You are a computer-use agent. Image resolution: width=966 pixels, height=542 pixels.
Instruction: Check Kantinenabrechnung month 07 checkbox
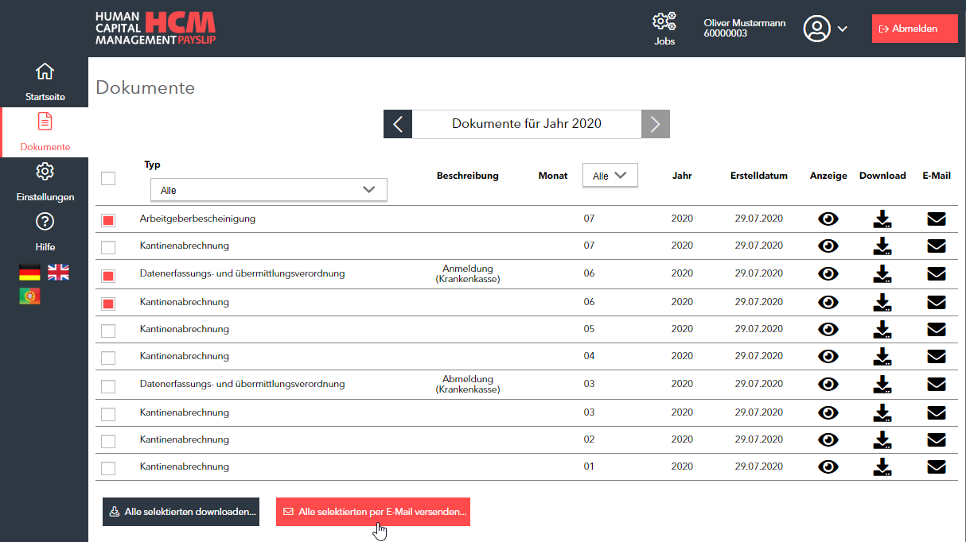tap(108, 247)
